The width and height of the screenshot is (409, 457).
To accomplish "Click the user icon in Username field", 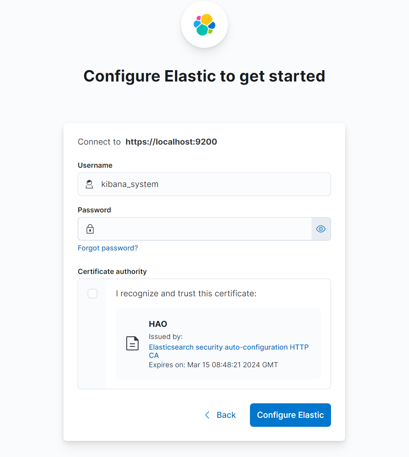I will click(x=89, y=184).
